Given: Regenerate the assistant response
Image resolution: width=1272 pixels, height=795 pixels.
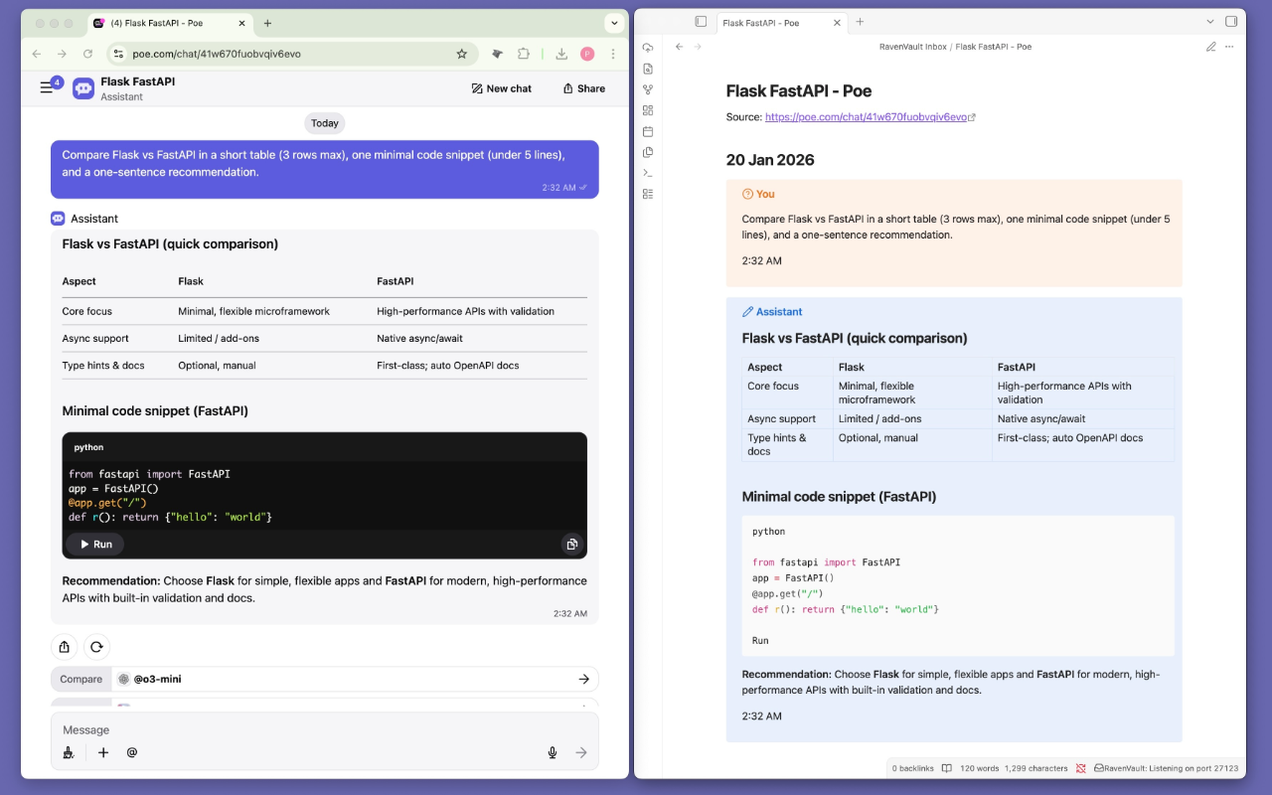Looking at the screenshot, I should [x=96, y=647].
